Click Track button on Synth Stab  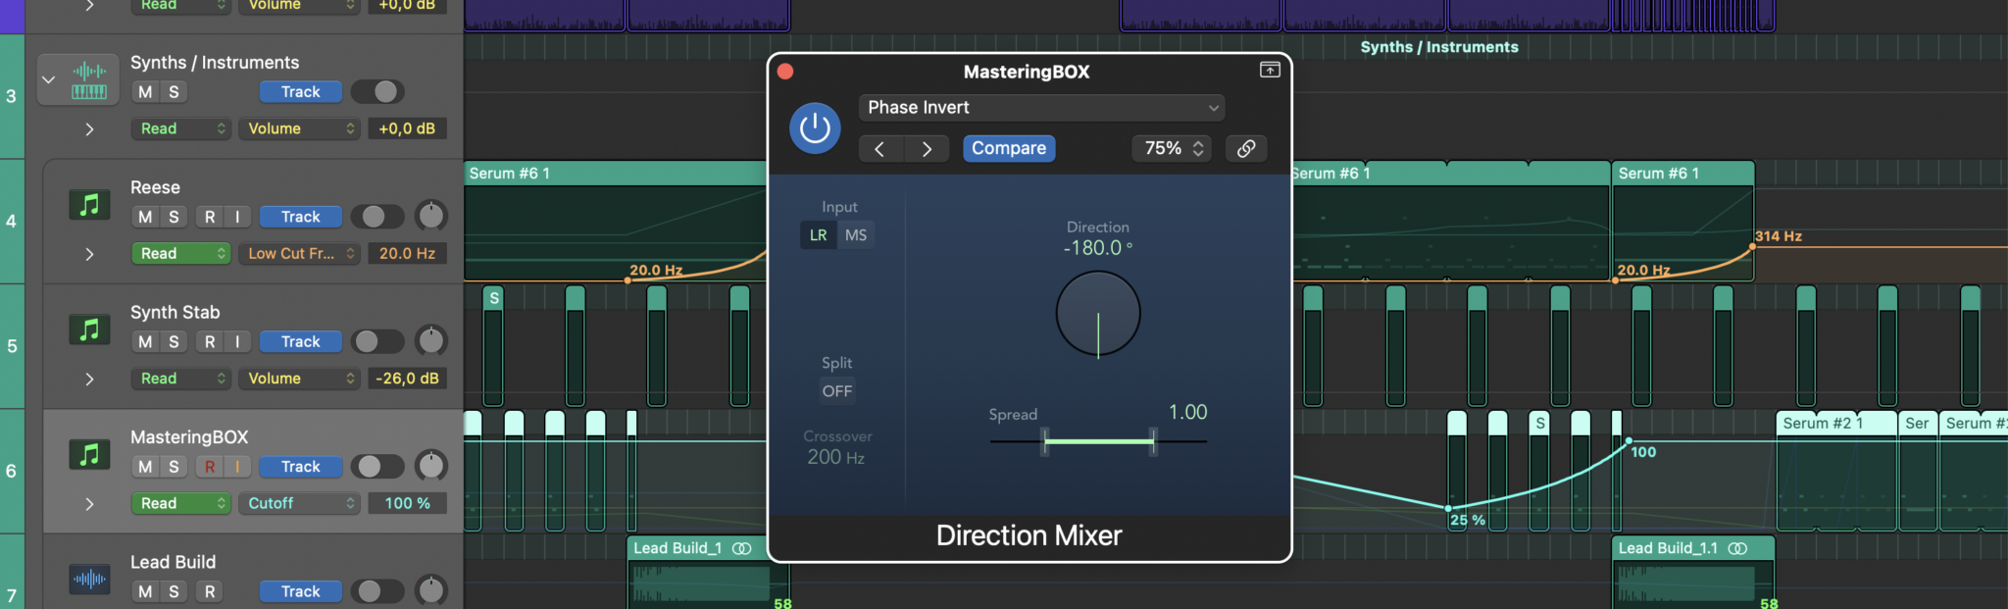click(300, 341)
